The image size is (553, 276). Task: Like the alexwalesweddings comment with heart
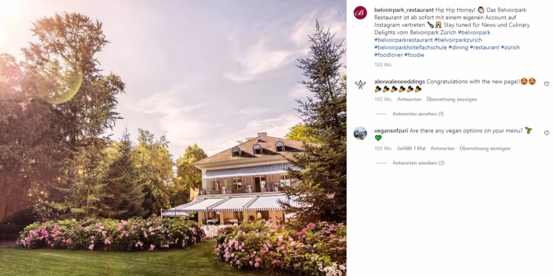(x=546, y=84)
